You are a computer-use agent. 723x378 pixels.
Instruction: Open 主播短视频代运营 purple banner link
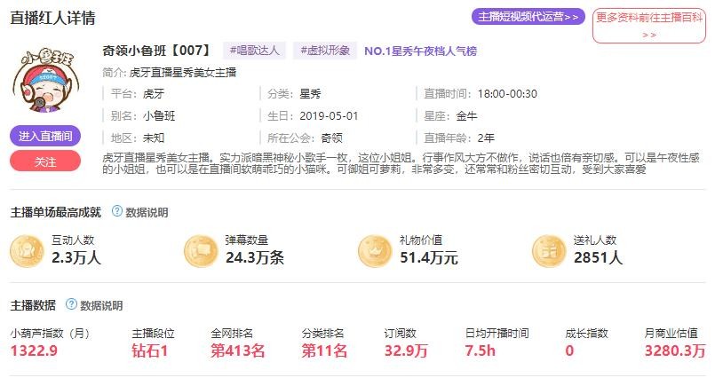(528, 17)
